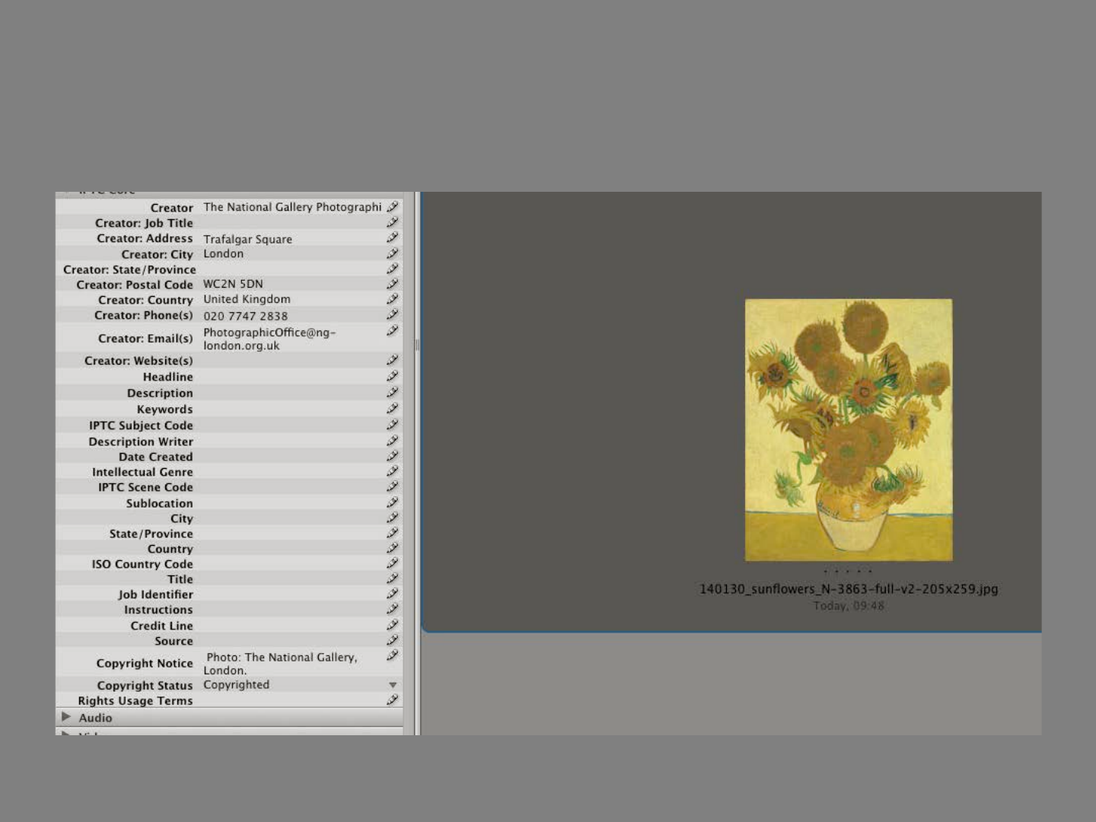Click the empty Rights Usage Terms field
This screenshot has height=822, width=1096.
292,700
